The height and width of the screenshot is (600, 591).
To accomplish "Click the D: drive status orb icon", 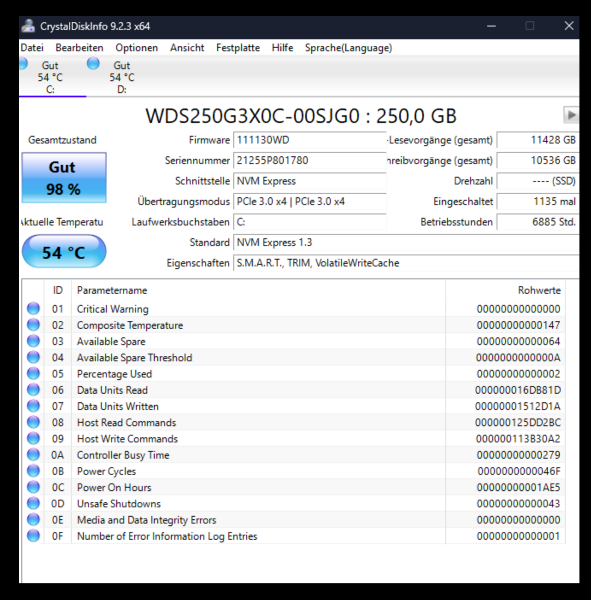I will (93, 64).
